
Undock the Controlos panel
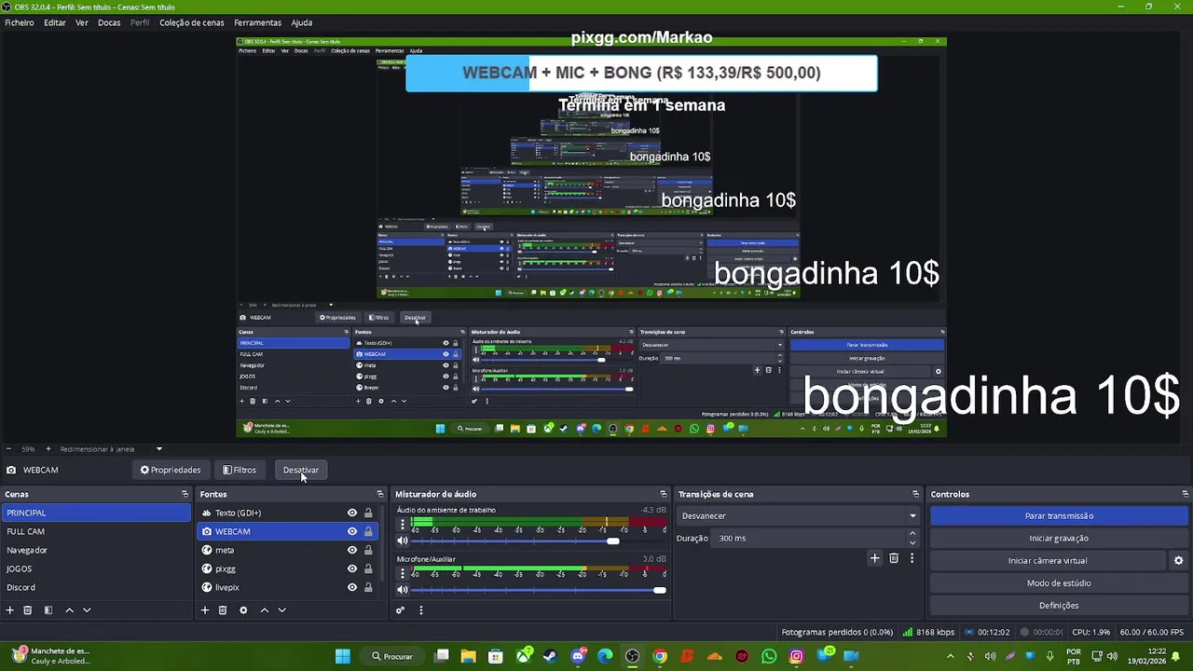click(1186, 494)
